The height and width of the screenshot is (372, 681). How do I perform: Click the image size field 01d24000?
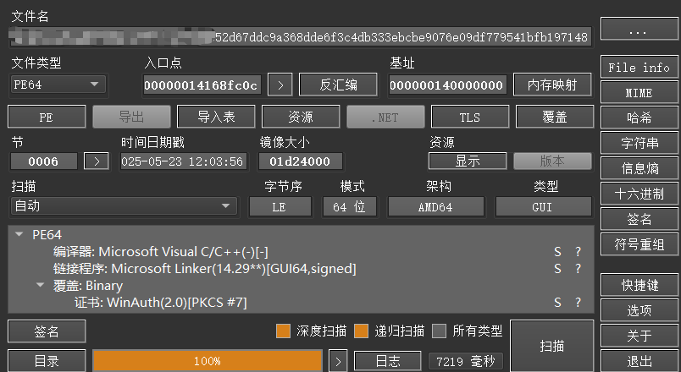point(300,161)
